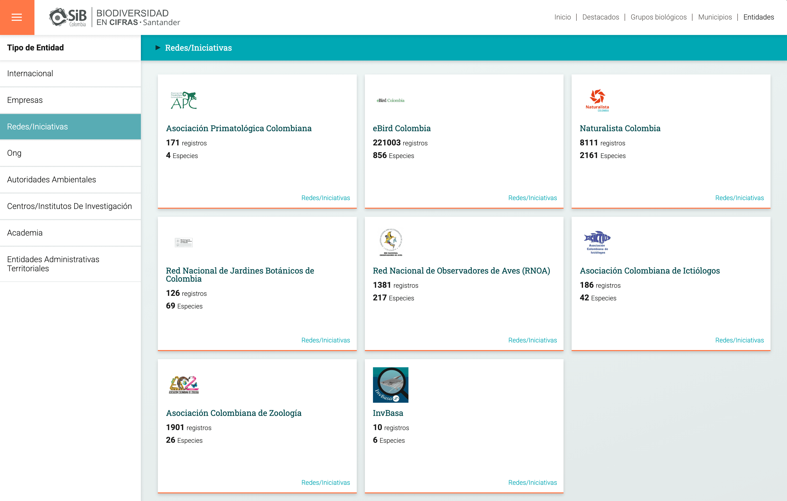787x501 pixels.
Task: Open Asociación Primatológica Colombiana title link
Action: (x=239, y=128)
